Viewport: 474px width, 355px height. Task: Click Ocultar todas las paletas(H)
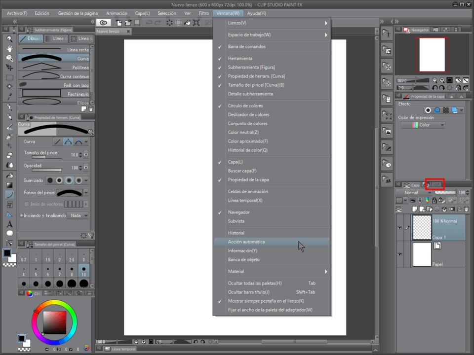pos(272,283)
